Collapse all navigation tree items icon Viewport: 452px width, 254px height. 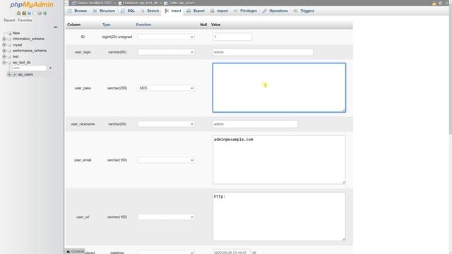tap(55, 27)
